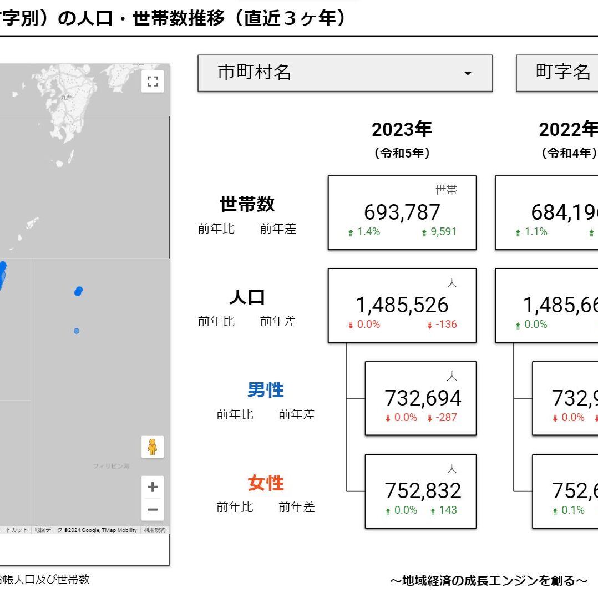Click the small isolated blue dot on map
Image resolution: width=598 pixels, height=598 pixels.
tap(77, 331)
